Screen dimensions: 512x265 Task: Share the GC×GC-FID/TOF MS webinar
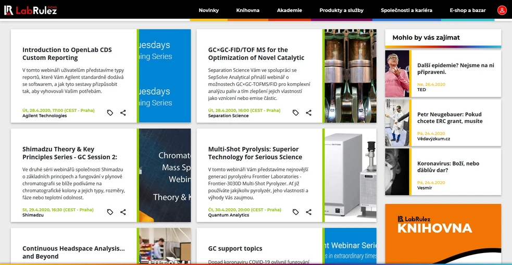pyautogui.click(x=308, y=112)
